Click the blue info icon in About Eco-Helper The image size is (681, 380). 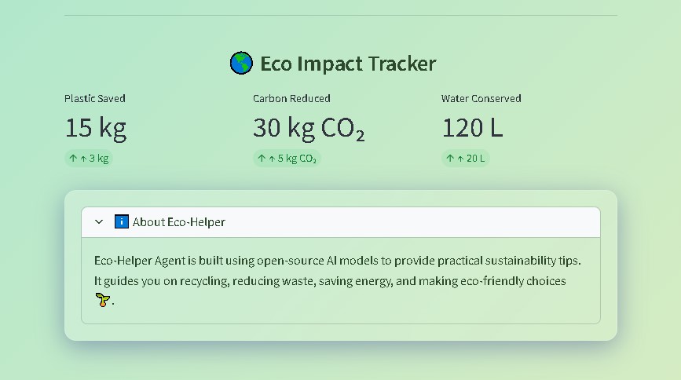[121, 221]
